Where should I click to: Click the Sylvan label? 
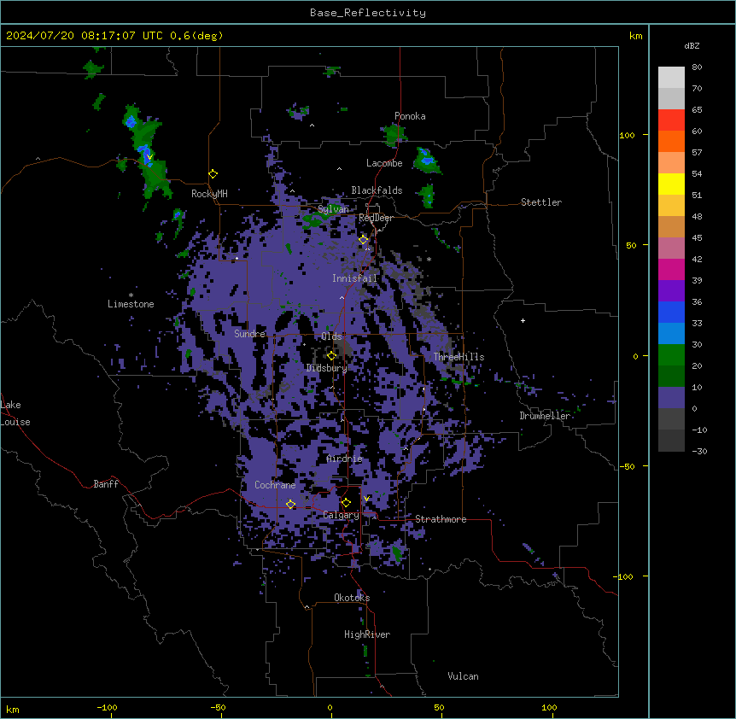click(333, 209)
